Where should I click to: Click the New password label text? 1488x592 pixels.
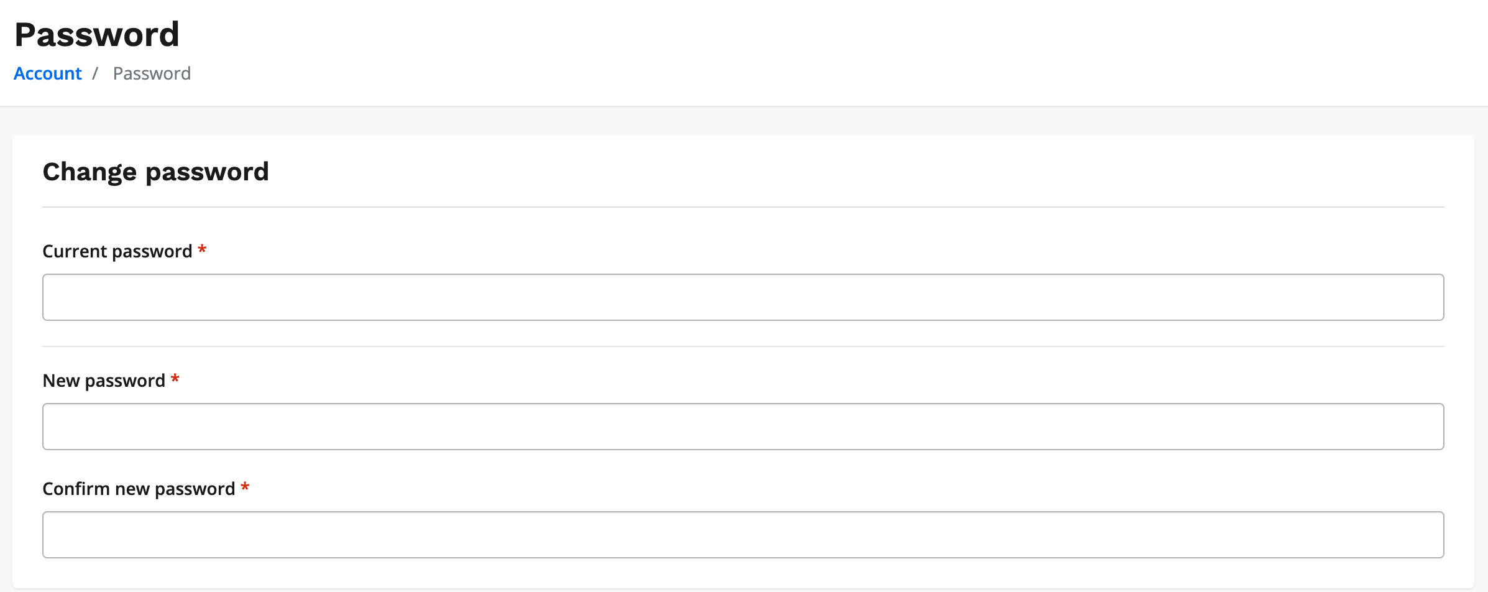click(104, 381)
